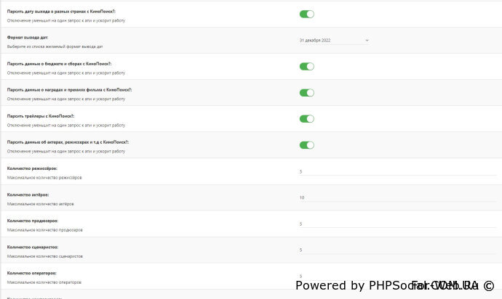This screenshot has width=502, height=299.
Task: Open the date format dropdown '31 декабря 2022'
Action: pos(334,40)
